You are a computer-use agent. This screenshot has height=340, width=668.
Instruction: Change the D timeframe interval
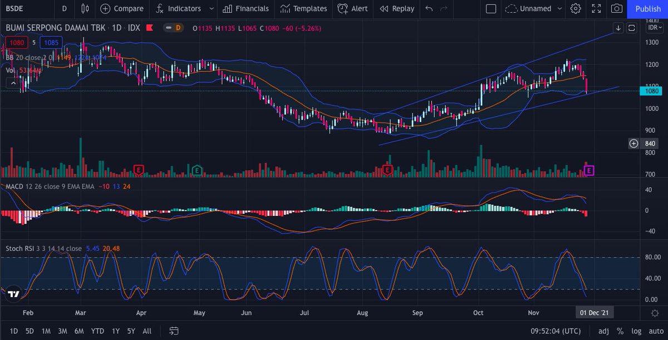(x=65, y=8)
